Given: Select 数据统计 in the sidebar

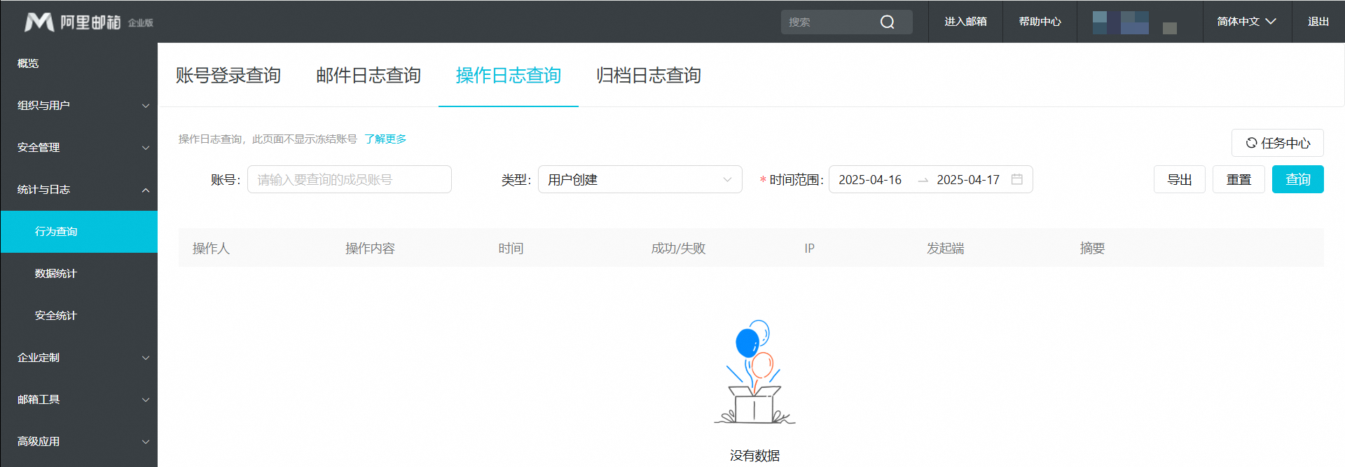Looking at the screenshot, I should pos(56,274).
